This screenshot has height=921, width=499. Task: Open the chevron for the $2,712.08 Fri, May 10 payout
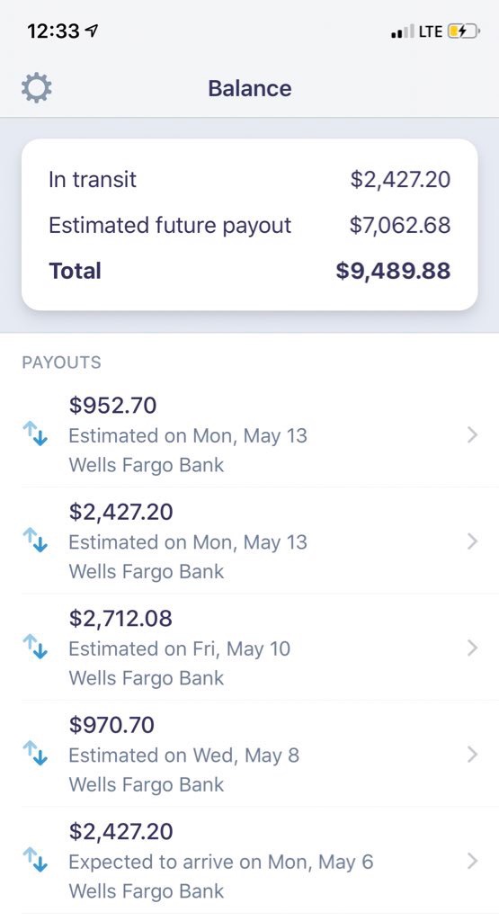coord(472,648)
